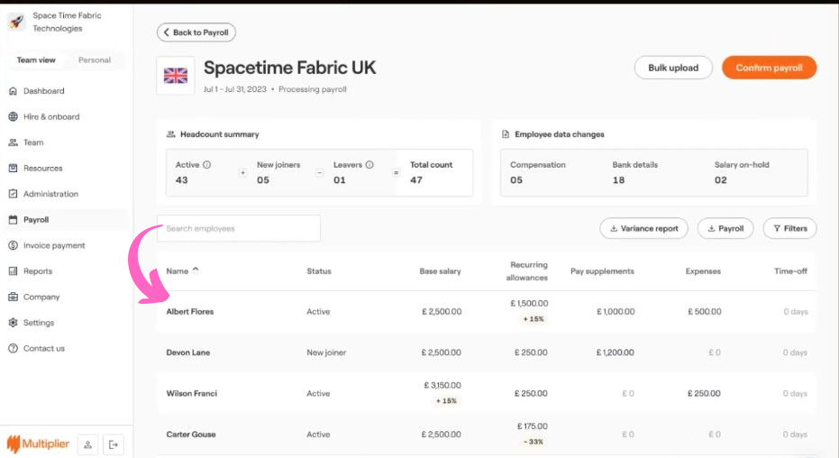This screenshot has width=839, height=458.
Task: Click the Time-off column header
Action: 790,271
